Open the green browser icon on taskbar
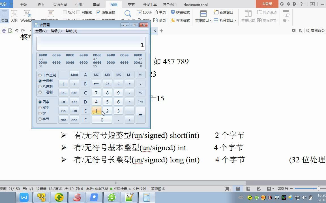 click(x=112, y=197)
